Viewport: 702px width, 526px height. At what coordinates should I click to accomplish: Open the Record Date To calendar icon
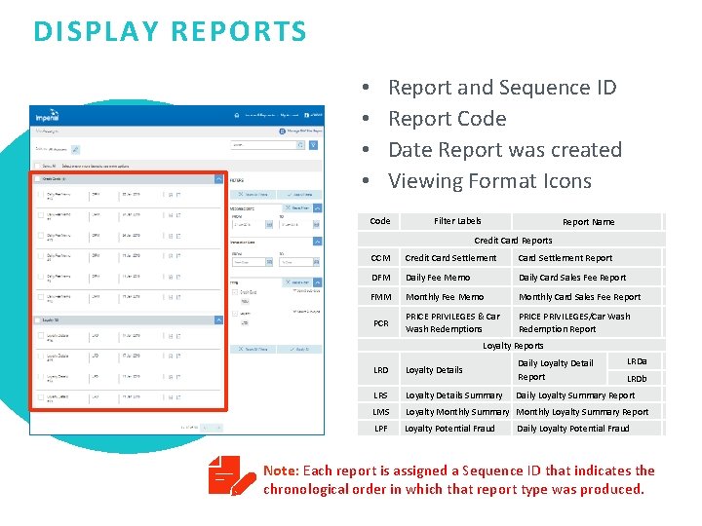(316, 225)
